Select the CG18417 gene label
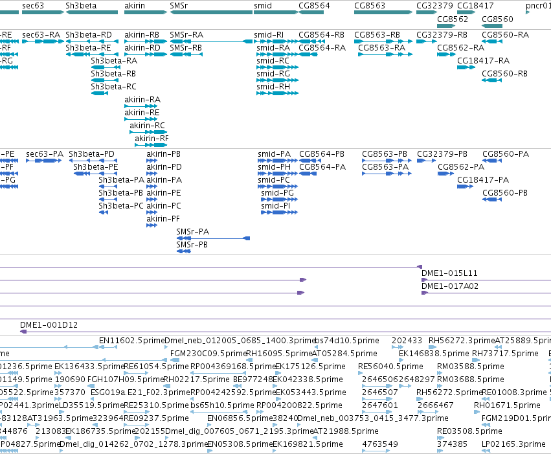 [475, 6]
